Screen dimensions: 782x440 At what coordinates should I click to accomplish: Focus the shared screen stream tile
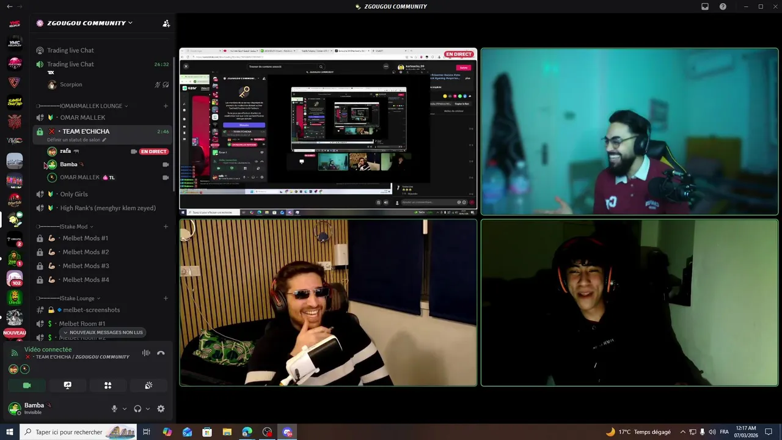pyautogui.click(x=328, y=132)
